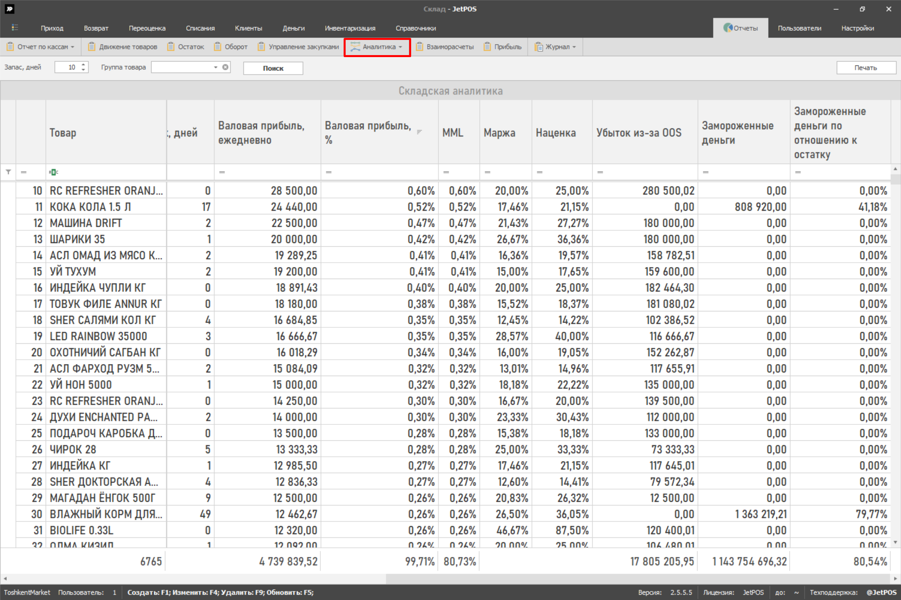Open the Инвентаризация menu

tap(350, 28)
